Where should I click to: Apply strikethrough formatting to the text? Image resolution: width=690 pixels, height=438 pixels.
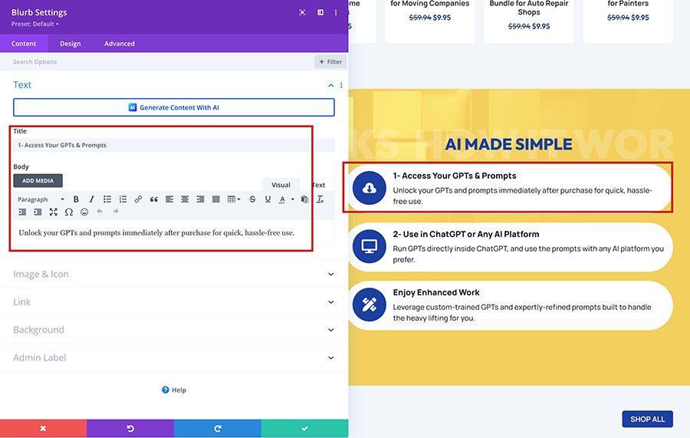click(x=252, y=199)
